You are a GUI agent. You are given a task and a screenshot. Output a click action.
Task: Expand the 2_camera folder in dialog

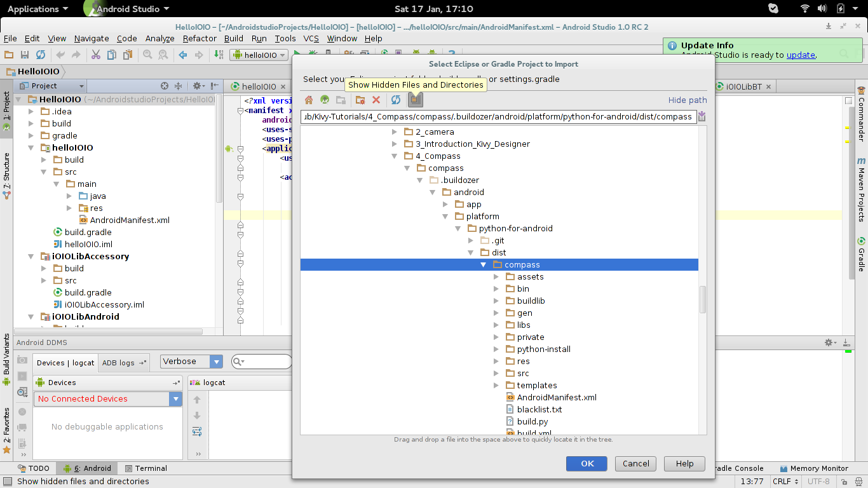(394, 132)
